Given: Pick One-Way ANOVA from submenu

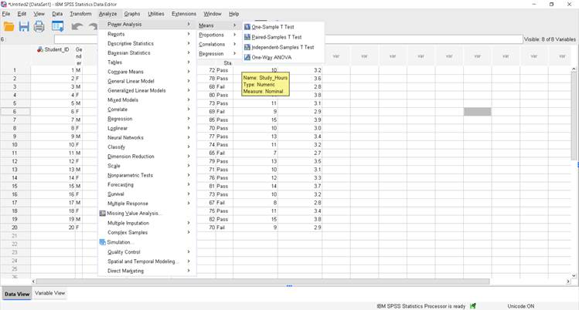Looking at the screenshot, I should pos(271,57).
